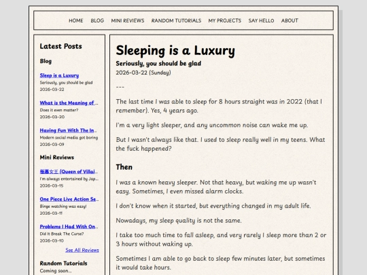Click the paragraph 'I was a known heavy sleeper'
Viewport: 367px width, 275px height.
click(216, 187)
